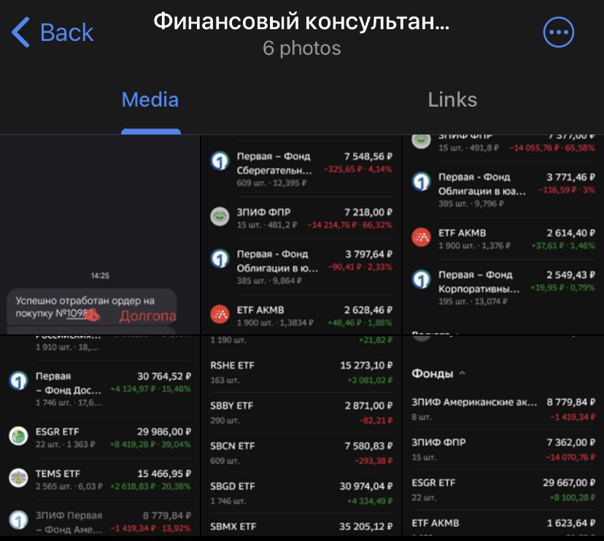Switch to the Links tab
Viewport: 604px width, 541px height.
452,100
